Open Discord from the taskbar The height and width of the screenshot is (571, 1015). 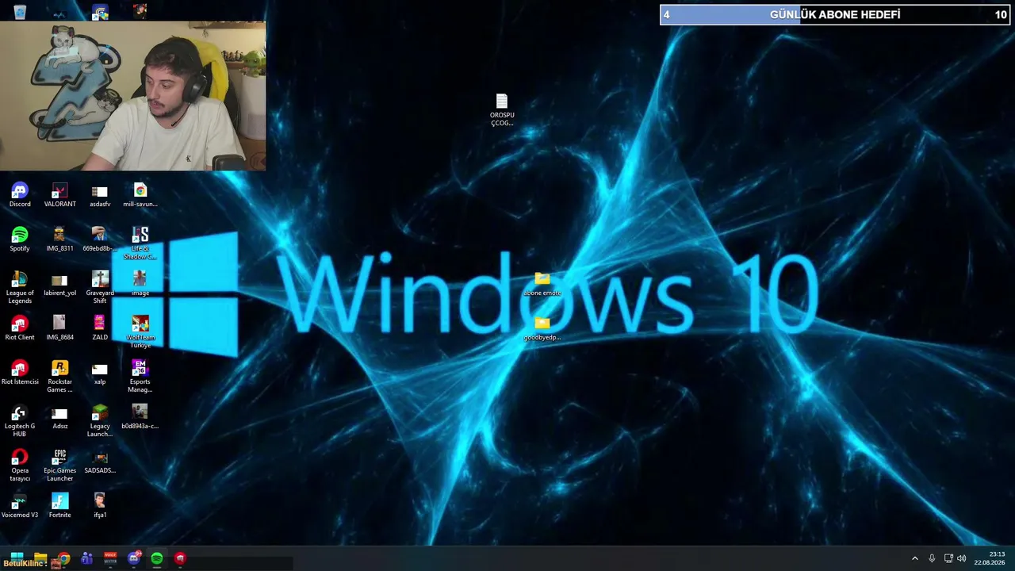pyautogui.click(x=134, y=558)
